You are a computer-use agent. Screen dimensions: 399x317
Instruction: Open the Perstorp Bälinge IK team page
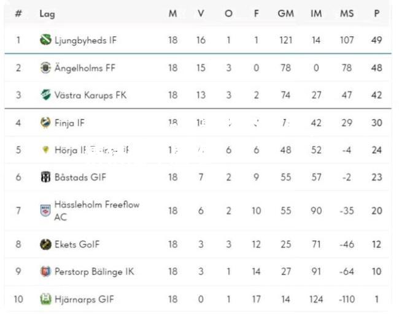click(x=95, y=272)
